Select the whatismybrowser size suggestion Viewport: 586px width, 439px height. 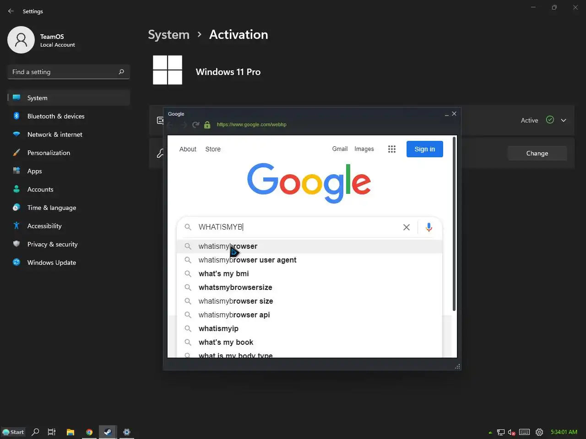pos(309,301)
